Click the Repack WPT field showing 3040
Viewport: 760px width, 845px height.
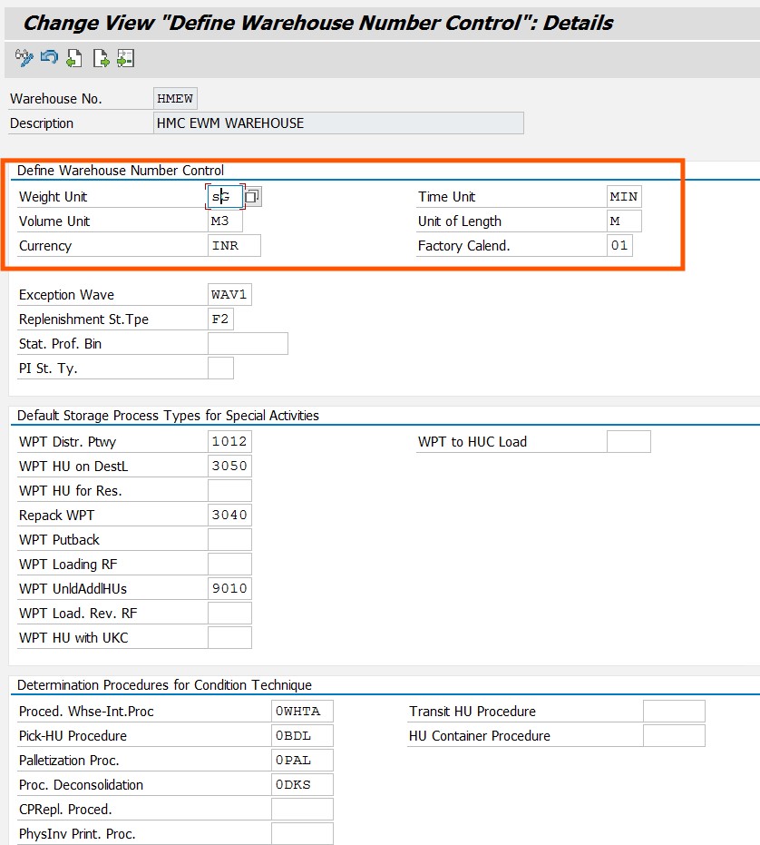[x=229, y=516]
